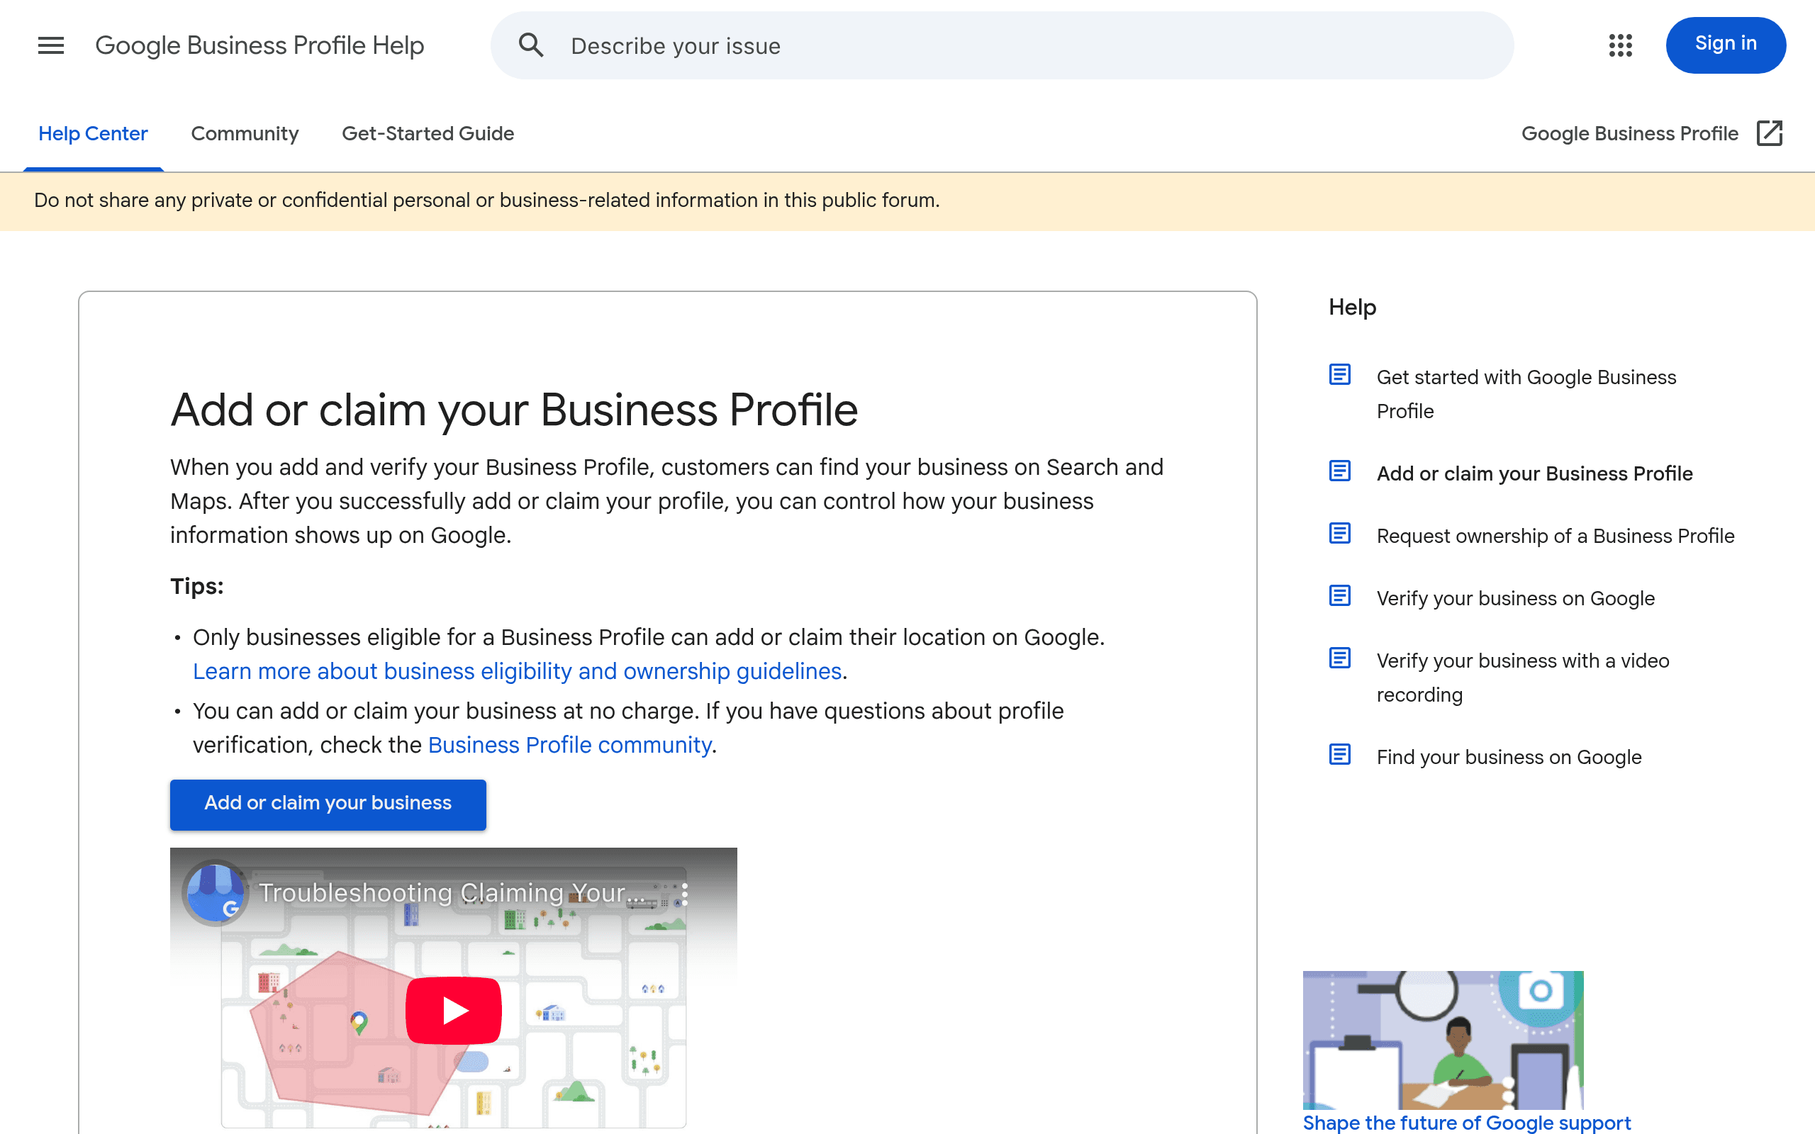Select the Help Center tab
1815x1134 pixels.
click(x=93, y=133)
